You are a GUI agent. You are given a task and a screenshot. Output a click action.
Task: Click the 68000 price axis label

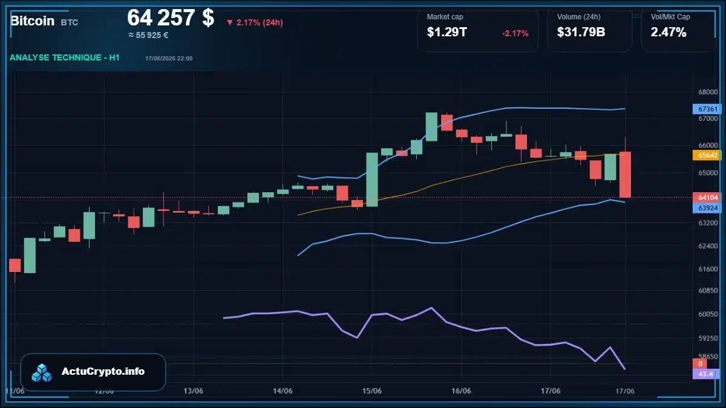click(708, 92)
